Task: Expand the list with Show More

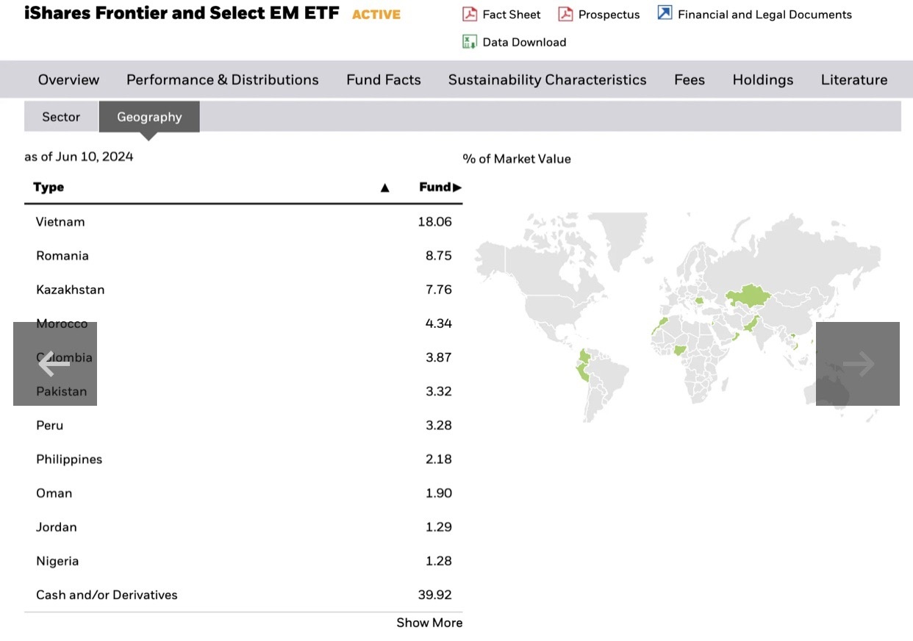Action: click(429, 623)
